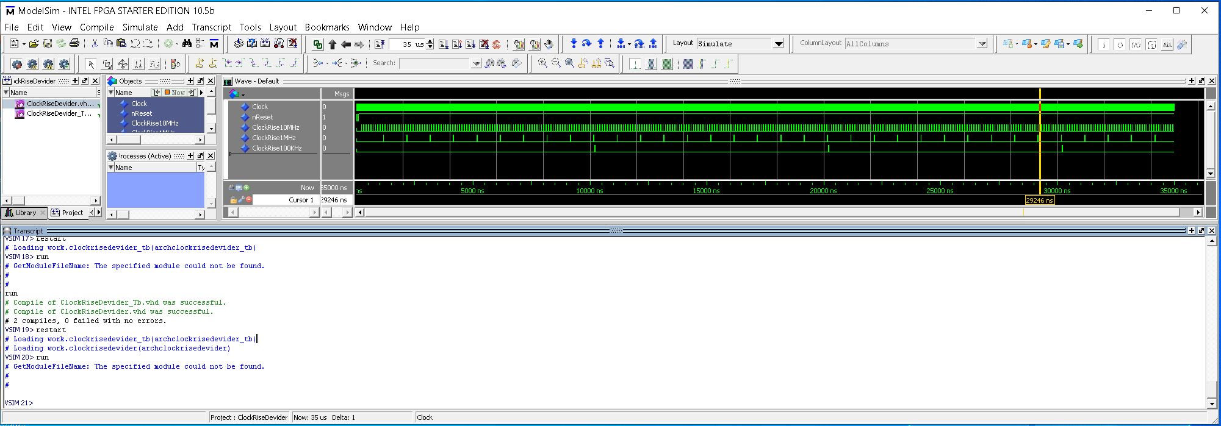Toggle the 'o' filter button

1120,44
